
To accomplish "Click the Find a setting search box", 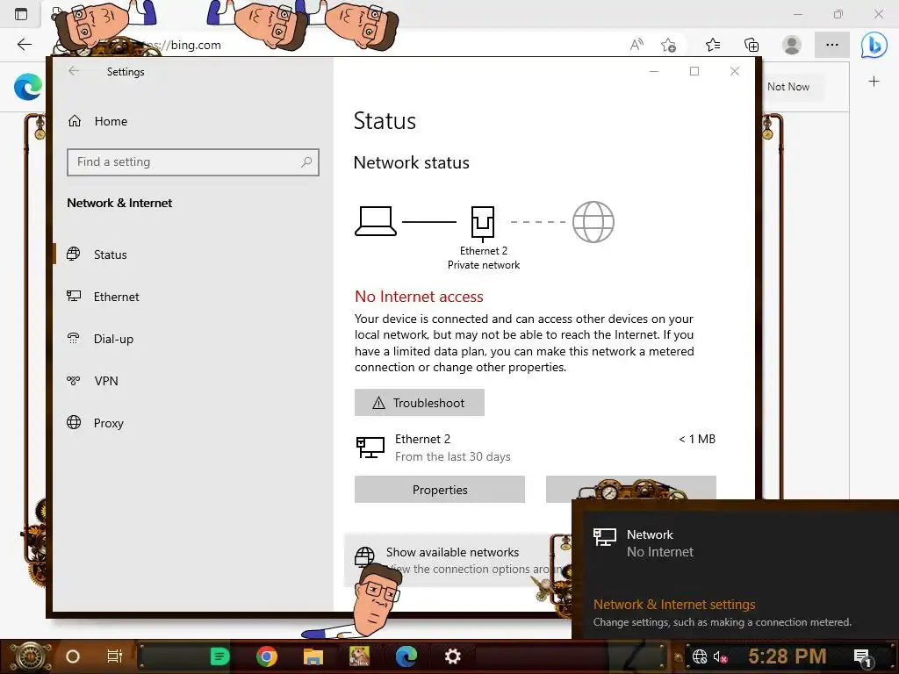I will tap(192, 162).
